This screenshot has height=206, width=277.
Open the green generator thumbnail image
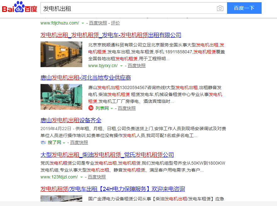pos(61,97)
